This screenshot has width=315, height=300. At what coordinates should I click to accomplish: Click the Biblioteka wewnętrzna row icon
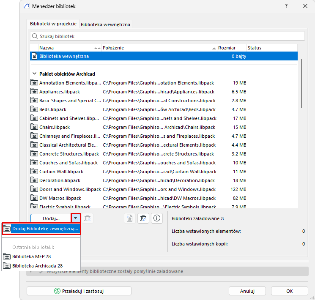click(x=35, y=56)
